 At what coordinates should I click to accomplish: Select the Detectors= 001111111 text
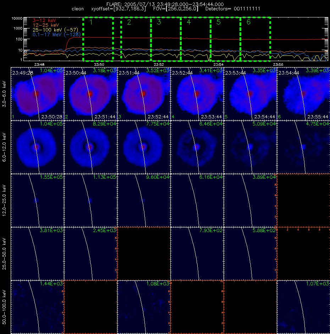(x=232, y=9)
